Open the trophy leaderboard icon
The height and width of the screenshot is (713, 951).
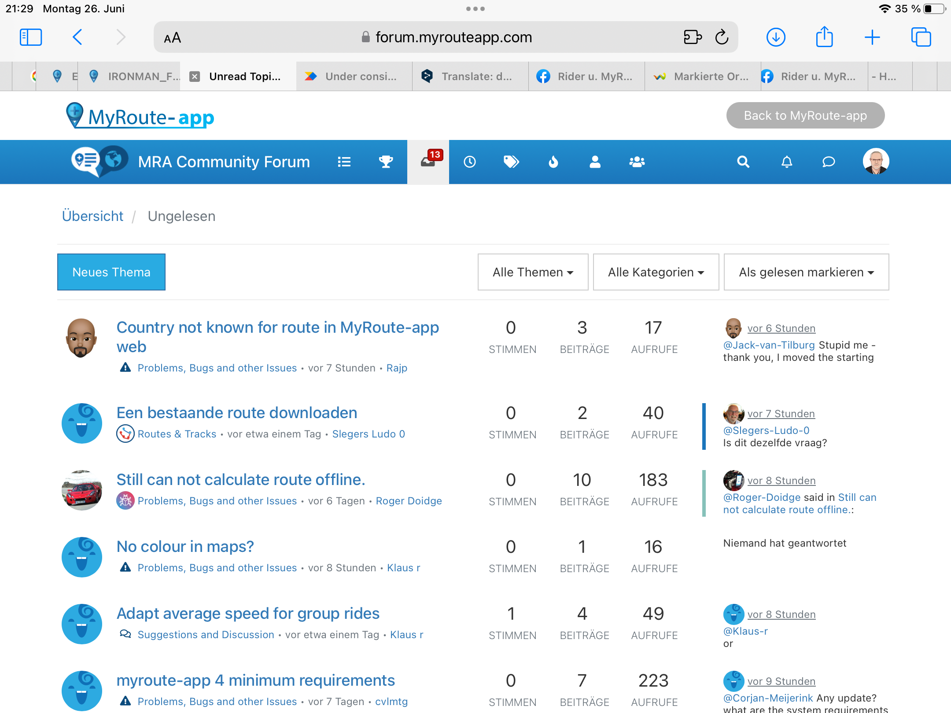pyautogui.click(x=386, y=162)
